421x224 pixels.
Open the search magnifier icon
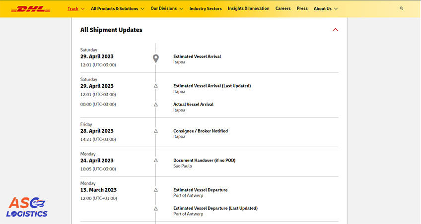coord(401,8)
